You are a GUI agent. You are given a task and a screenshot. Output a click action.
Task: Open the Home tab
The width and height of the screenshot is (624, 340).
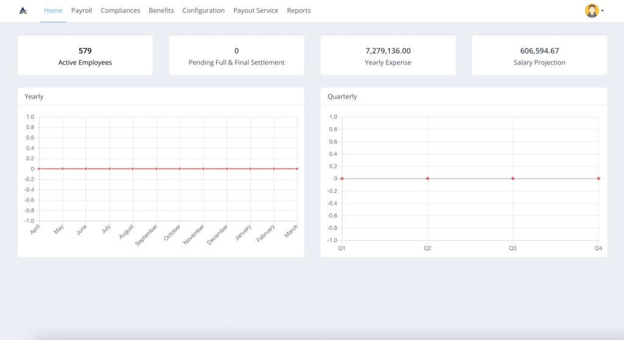[x=53, y=10]
